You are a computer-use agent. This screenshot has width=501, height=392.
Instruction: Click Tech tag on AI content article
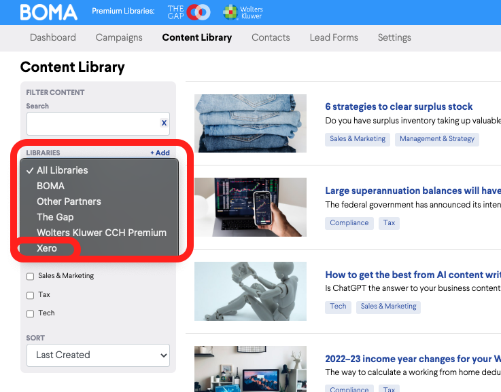click(x=338, y=307)
